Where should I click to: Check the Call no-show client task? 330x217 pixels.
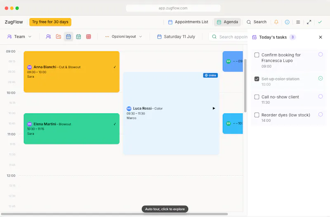pos(257,97)
